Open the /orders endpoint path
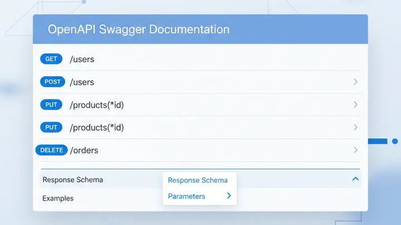 pyautogui.click(x=84, y=150)
